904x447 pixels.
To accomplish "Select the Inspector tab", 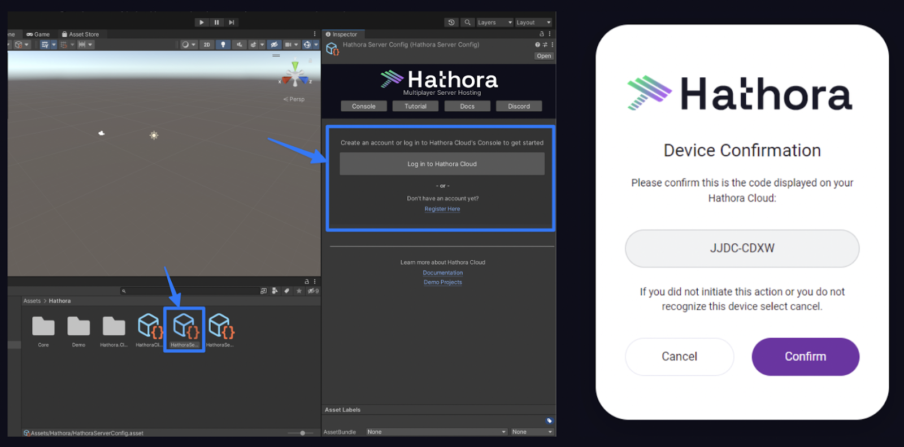I will [x=341, y=34].
